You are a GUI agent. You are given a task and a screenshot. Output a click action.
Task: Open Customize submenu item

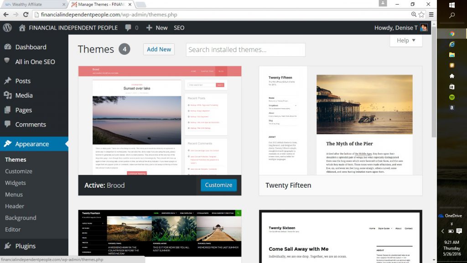point(18,171)
